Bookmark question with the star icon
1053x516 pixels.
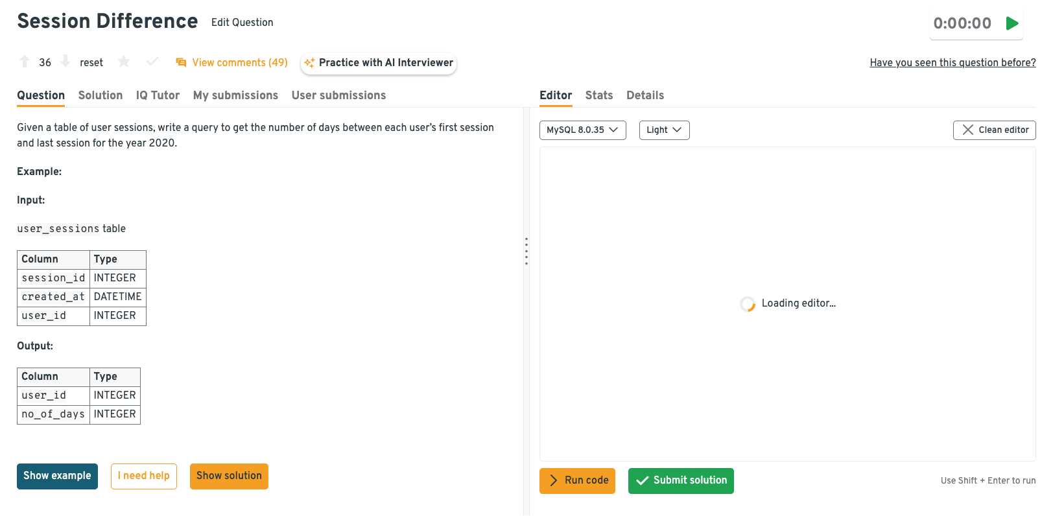click(x=124, y=62)
